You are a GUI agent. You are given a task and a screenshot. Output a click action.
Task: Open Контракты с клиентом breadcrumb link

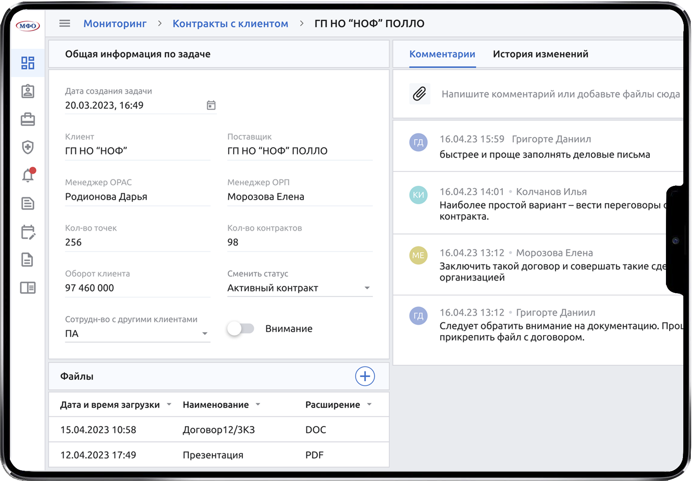click(230, 23)
